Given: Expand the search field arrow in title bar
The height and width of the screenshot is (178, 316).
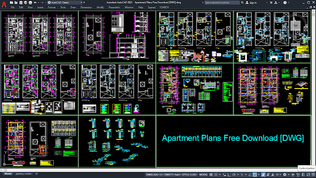Looking at the screenshot, I should (203, 2).
